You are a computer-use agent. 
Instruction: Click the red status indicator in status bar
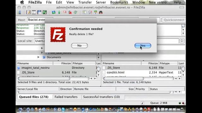tap(183, 103)
